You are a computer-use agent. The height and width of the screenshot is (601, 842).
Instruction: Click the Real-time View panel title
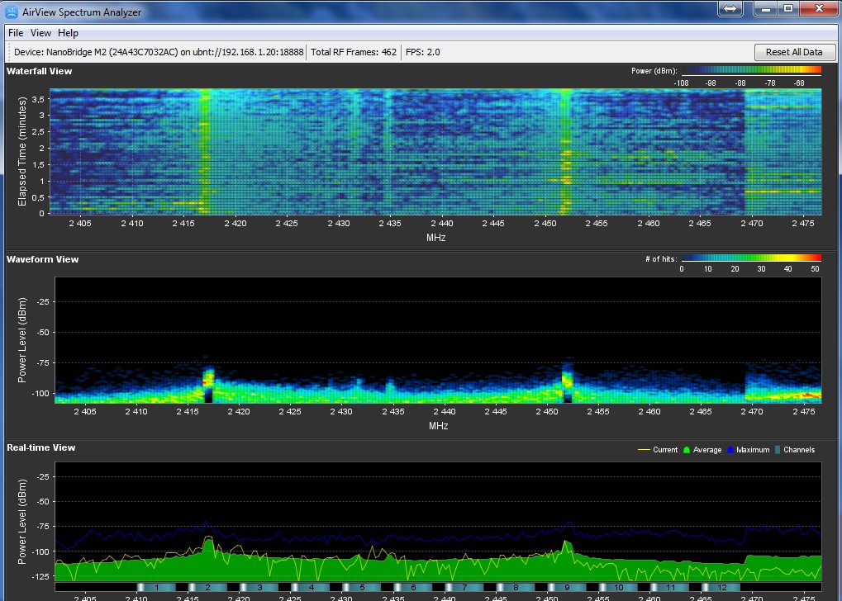coord(41,447)
